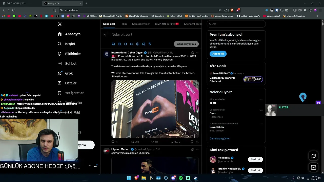Open more options for Oyun trend

(x=261, y=110)
